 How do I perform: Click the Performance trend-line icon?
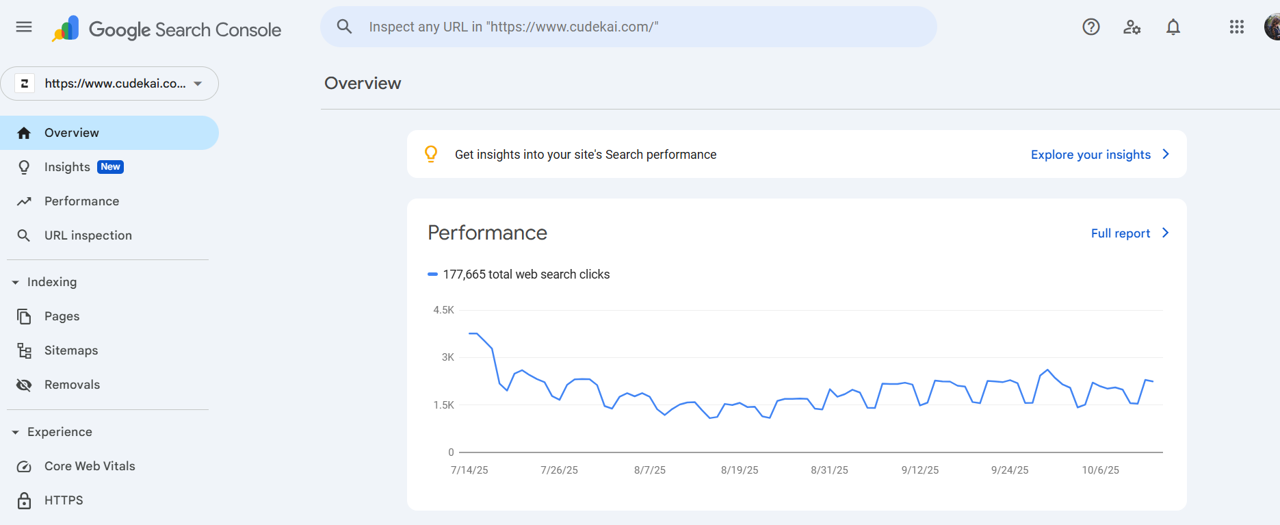[x=24, y=201]
